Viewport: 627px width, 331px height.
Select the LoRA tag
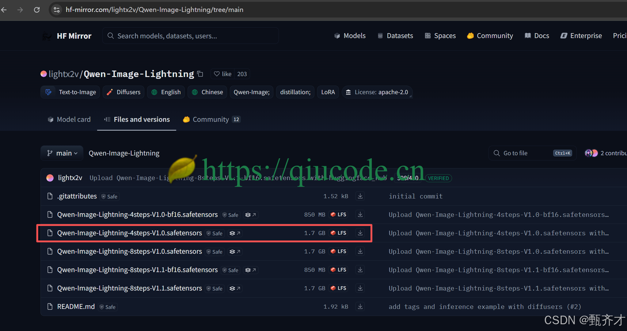(328, 92)
